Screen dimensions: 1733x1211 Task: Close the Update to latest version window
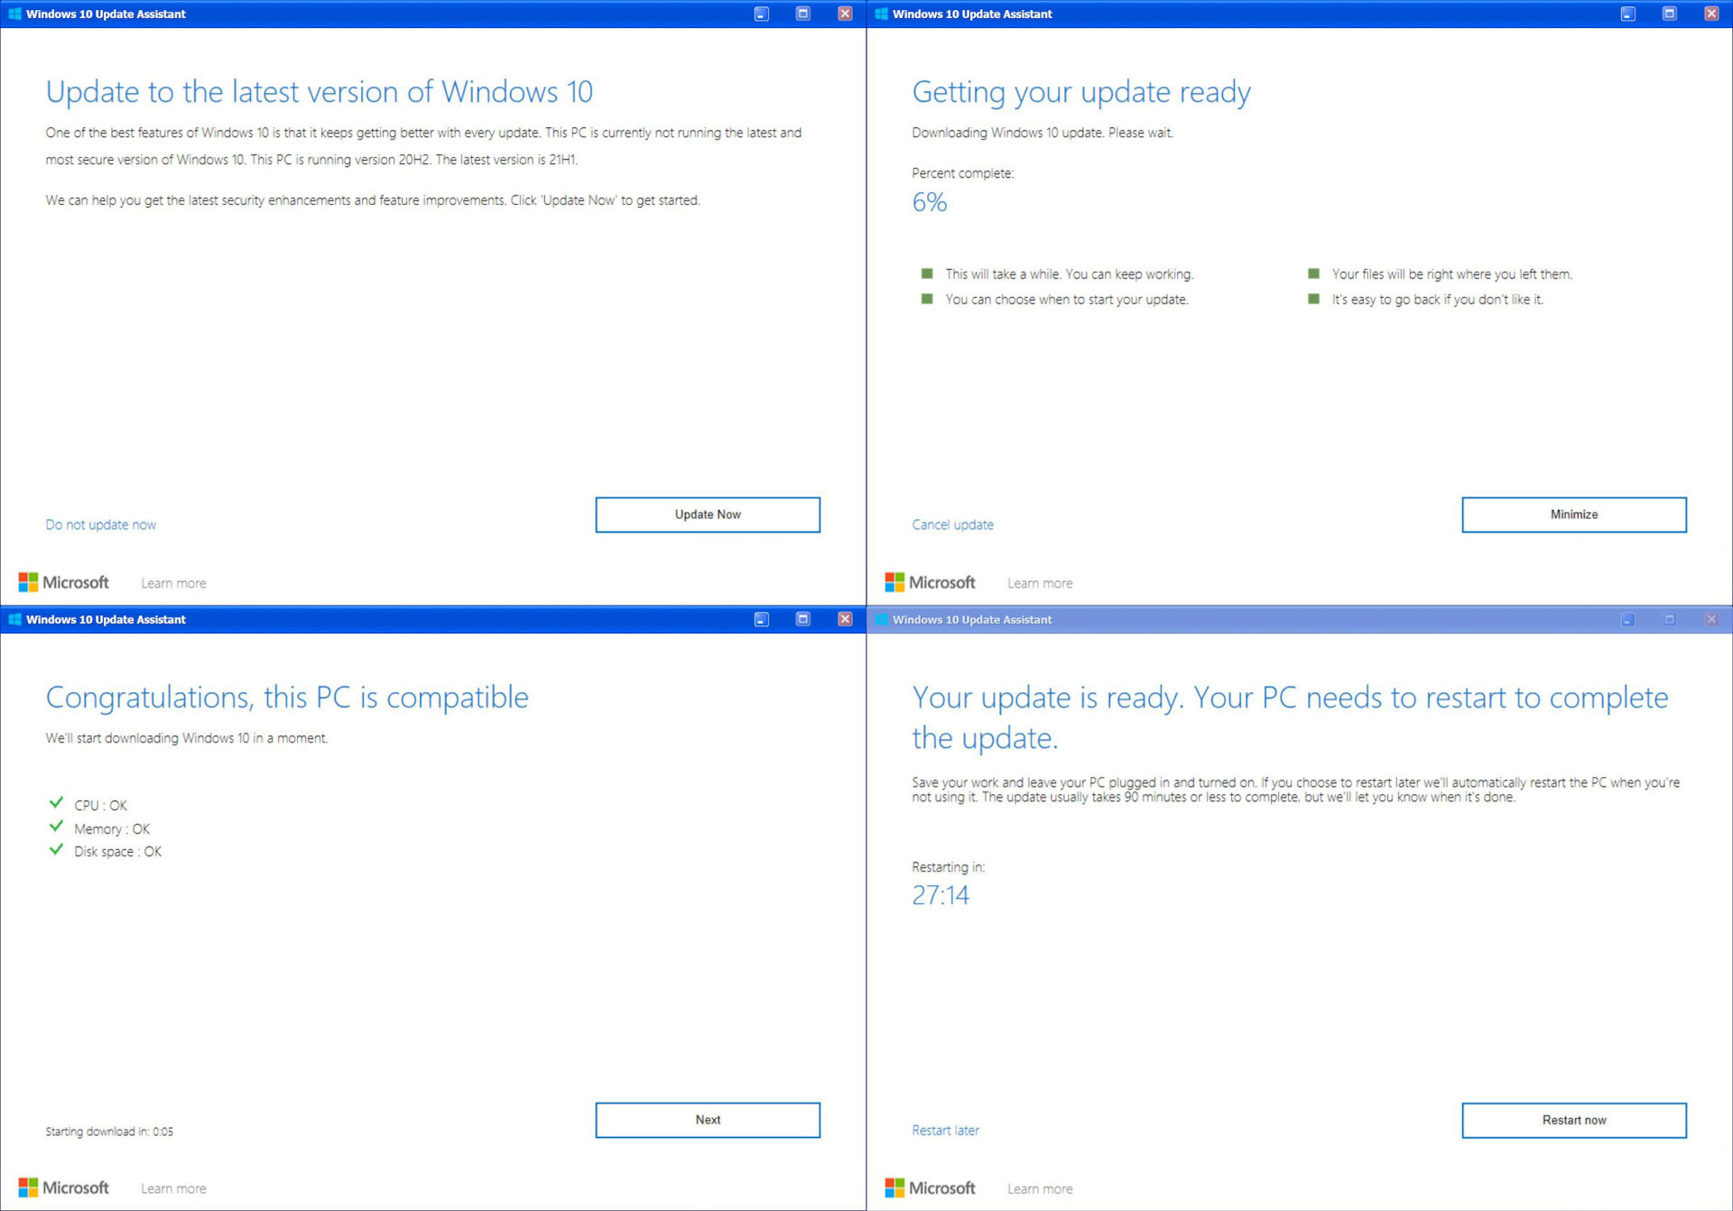coord(845,14)
